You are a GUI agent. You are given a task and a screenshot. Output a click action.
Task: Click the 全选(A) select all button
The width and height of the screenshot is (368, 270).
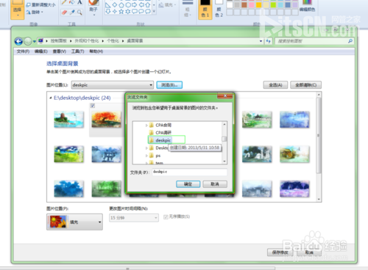(x=275, y=85)
